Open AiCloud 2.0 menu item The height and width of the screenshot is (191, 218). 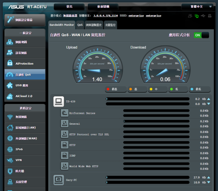(x=25, y=96)
